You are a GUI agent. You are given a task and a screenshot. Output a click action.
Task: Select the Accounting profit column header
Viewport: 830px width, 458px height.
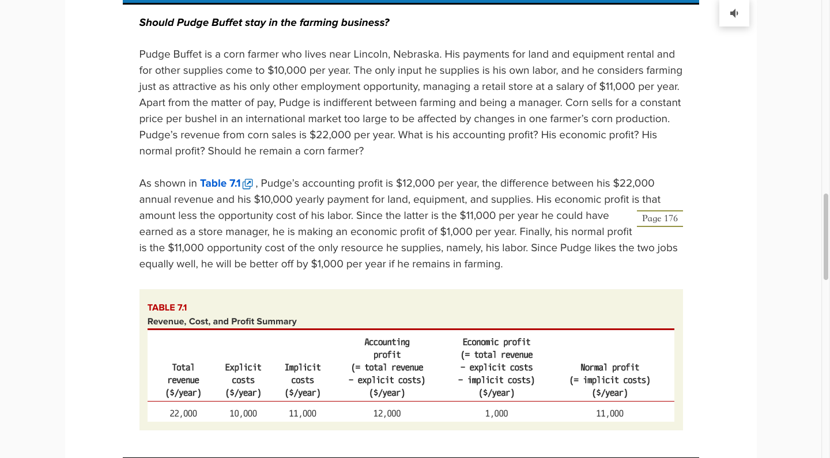coord(387,368)
